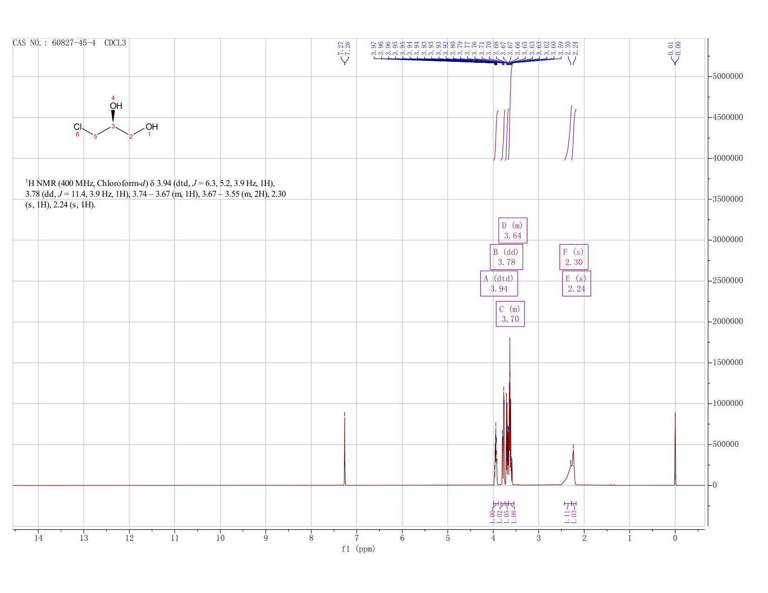Screen dimensions: 768x593
Task: Select the A (dtd) 3.94 multiplet box
Action: click(x=499, y=284)
